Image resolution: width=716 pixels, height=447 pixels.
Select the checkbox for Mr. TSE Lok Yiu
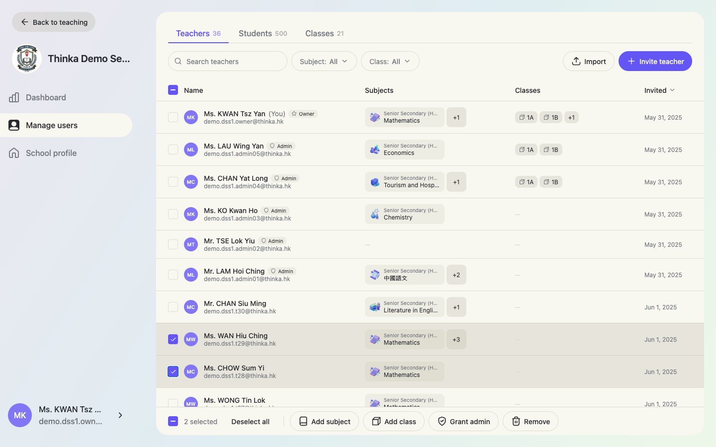pyautogui.click(x=173, y=244)
